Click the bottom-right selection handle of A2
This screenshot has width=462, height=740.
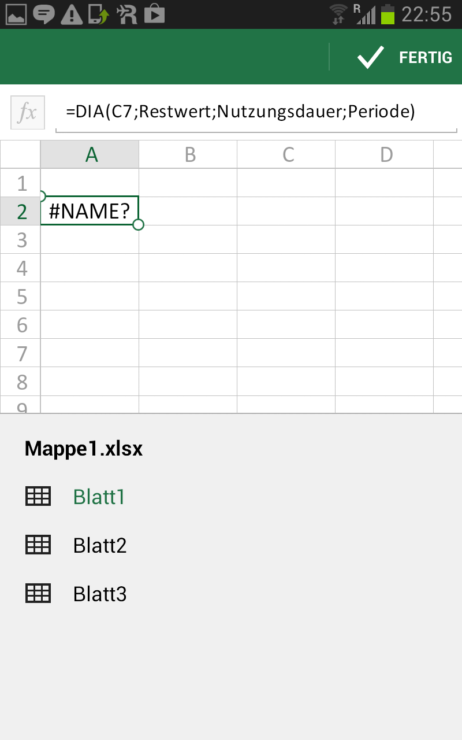(x=138, y=224)
